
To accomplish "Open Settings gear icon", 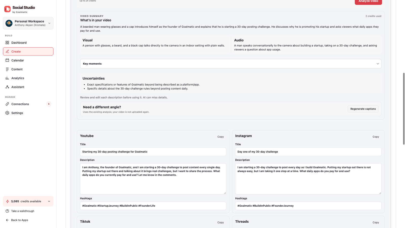I will click(x=7, y=113).
